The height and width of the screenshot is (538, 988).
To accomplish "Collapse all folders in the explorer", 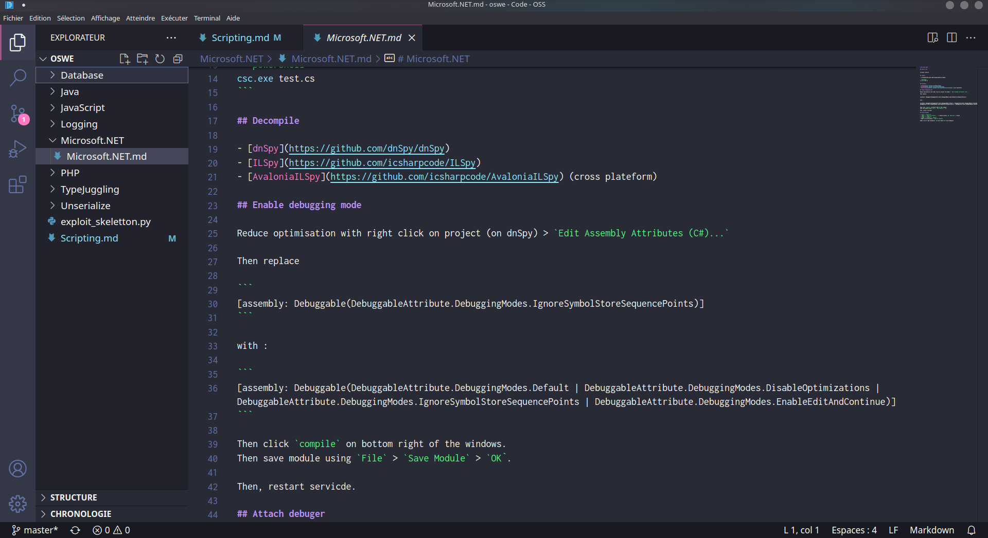I will [x=178, y=59].
